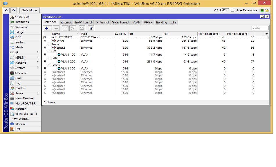Switch to the VLAN tab
The width and height of the screenshot is (276, 167).
click(x=136, y=22)
